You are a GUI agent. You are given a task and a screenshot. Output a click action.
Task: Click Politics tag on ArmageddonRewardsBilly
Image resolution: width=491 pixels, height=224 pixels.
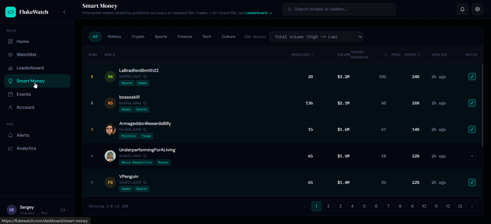[129, 136]
